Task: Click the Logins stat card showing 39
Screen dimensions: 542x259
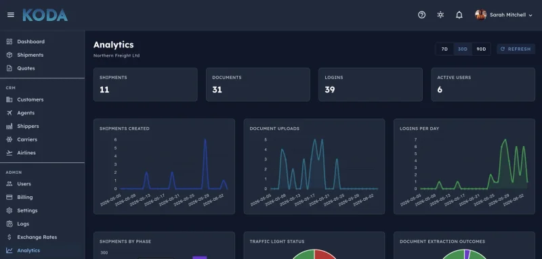Action: (370, 85)
